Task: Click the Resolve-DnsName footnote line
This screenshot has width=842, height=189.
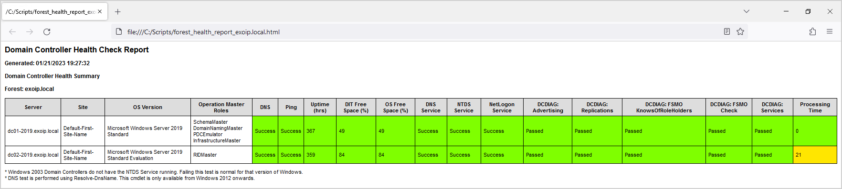Action: [130, 178]
